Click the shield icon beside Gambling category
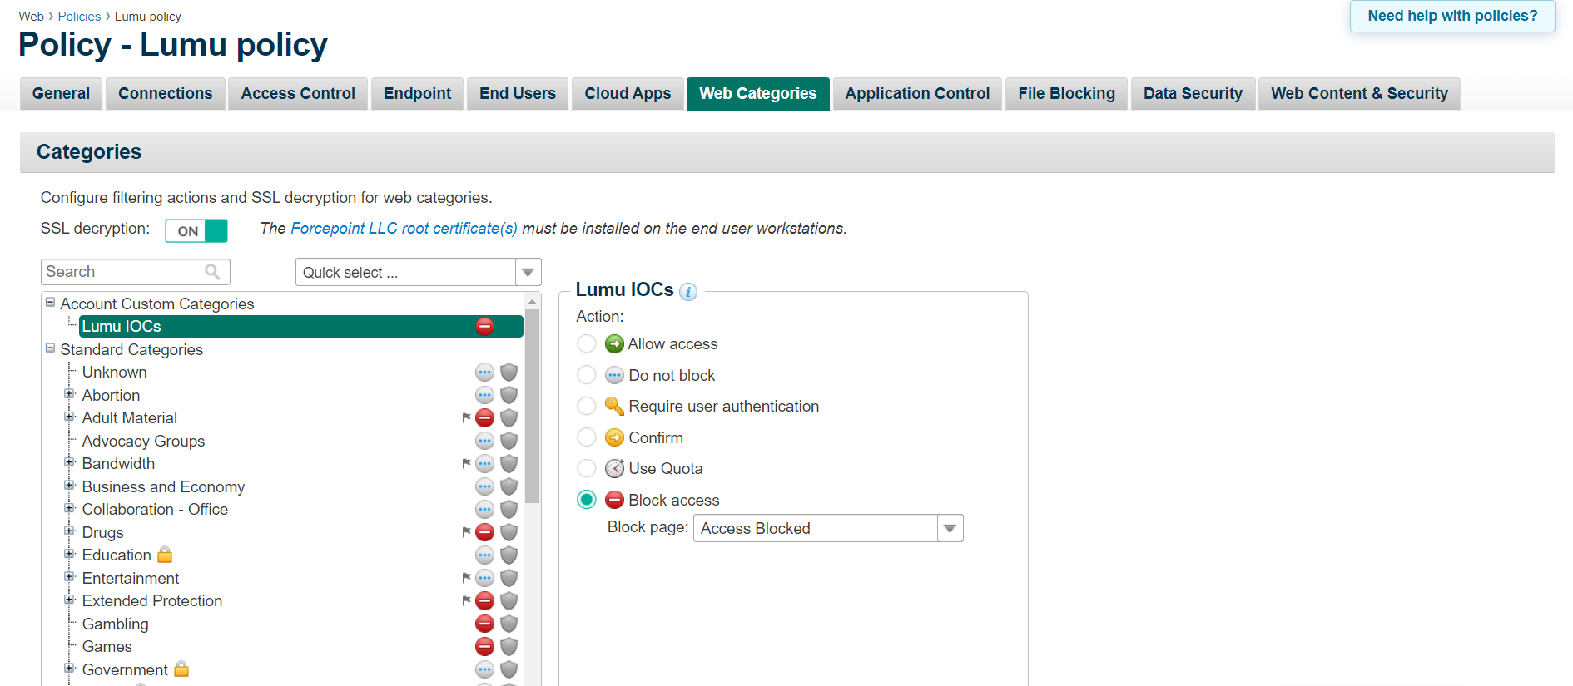 tap(509, 624)
